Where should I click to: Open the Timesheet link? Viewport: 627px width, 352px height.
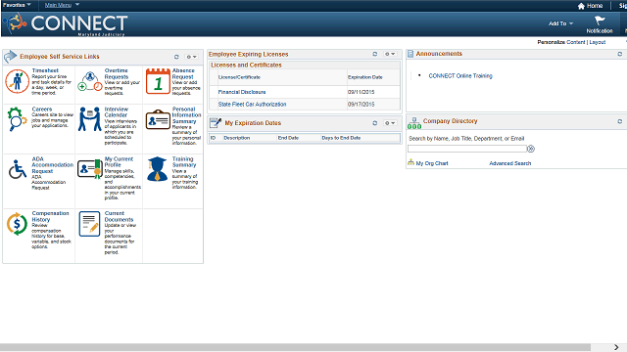click(x=45, y=70)
